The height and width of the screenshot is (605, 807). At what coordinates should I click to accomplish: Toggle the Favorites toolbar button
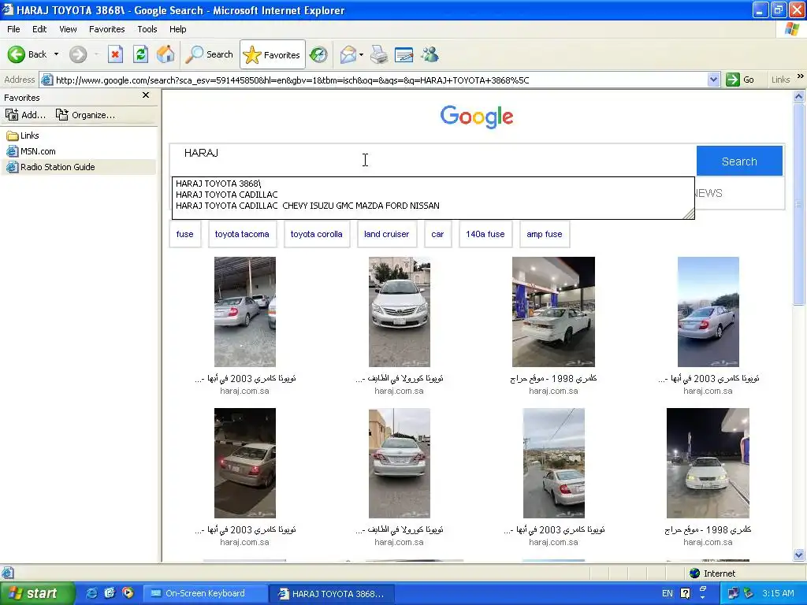click(x=272, y=54)
